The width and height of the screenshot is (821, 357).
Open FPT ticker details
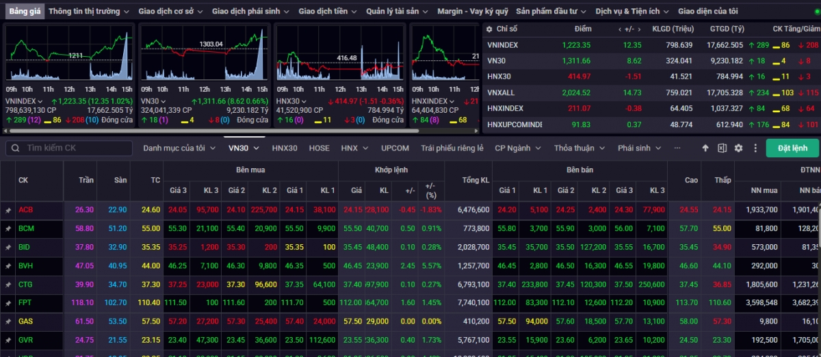point(26,303)
